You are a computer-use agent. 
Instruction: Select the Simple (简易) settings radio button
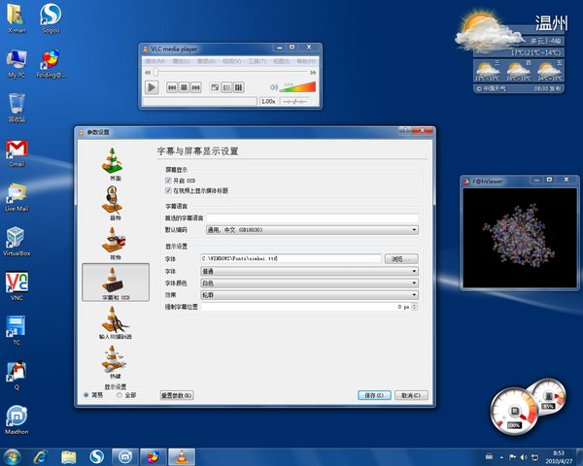(x=86, y=395)
